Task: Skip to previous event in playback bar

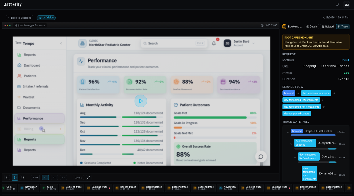Action: 7,178
